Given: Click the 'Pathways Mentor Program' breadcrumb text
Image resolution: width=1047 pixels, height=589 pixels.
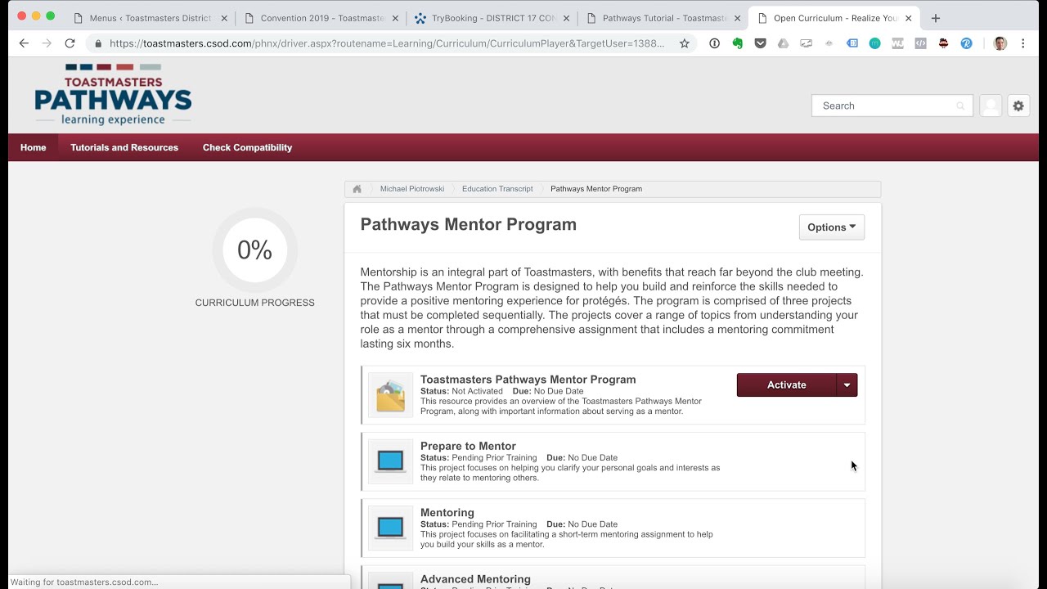Looking at the screenshot, I should point(596,189).
